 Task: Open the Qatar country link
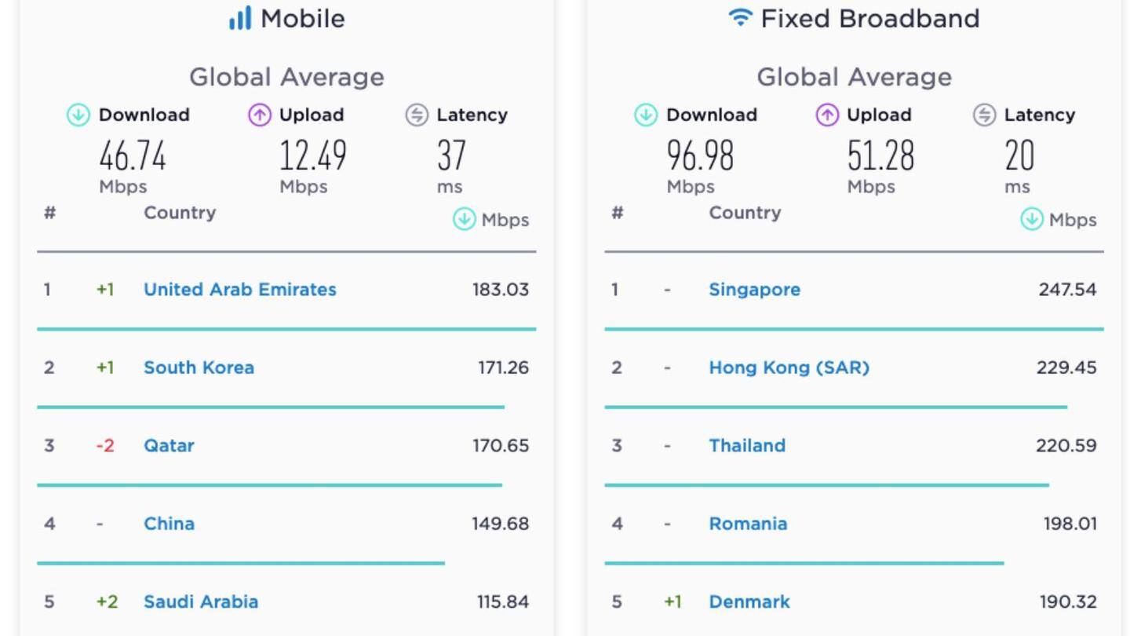click(169, 446)
